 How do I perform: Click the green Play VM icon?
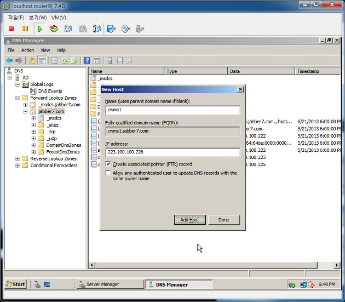point(40,29)
